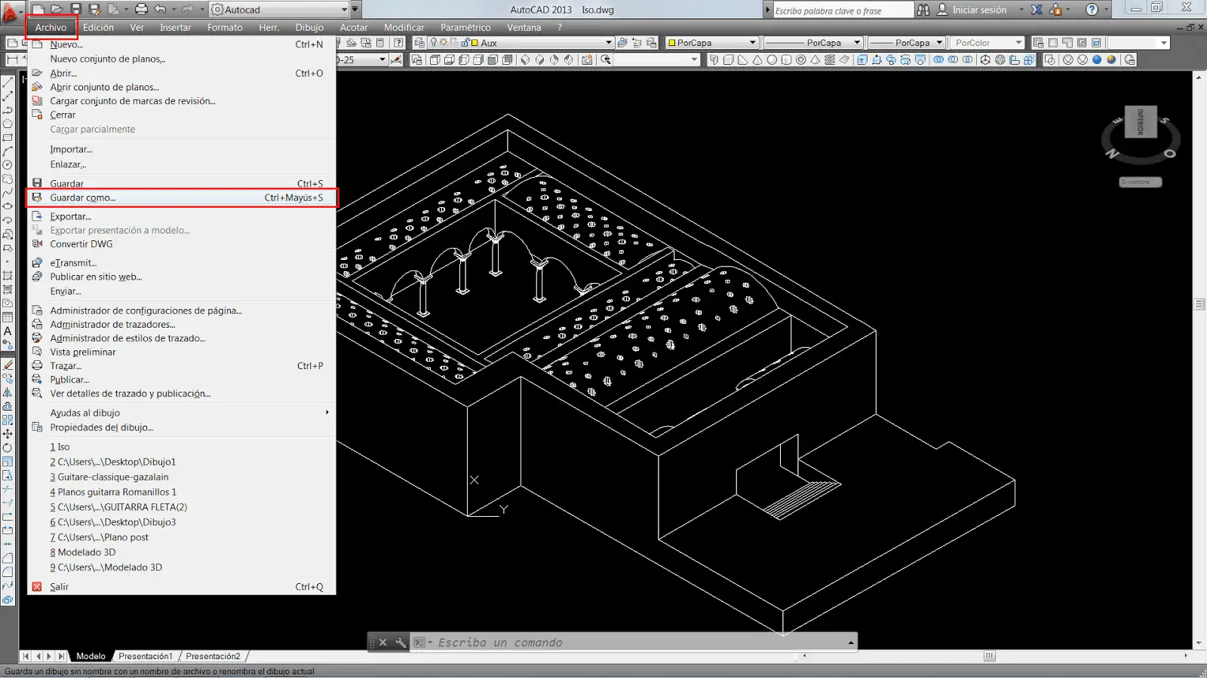Click the keyword search field in title bar
The width and height of the screenshot is (1207, 678).
pyautogui.click(x=843, y=11)
